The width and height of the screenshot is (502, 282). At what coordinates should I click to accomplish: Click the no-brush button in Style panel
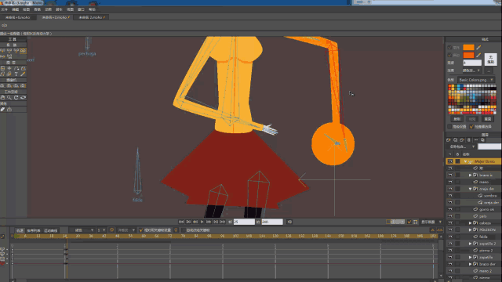490,60
